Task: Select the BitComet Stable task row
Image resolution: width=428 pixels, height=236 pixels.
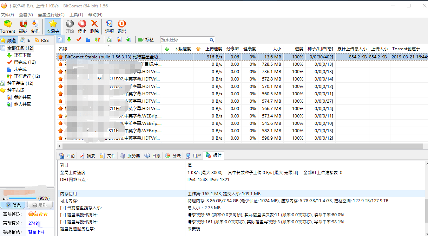Action: pos(242,57)
